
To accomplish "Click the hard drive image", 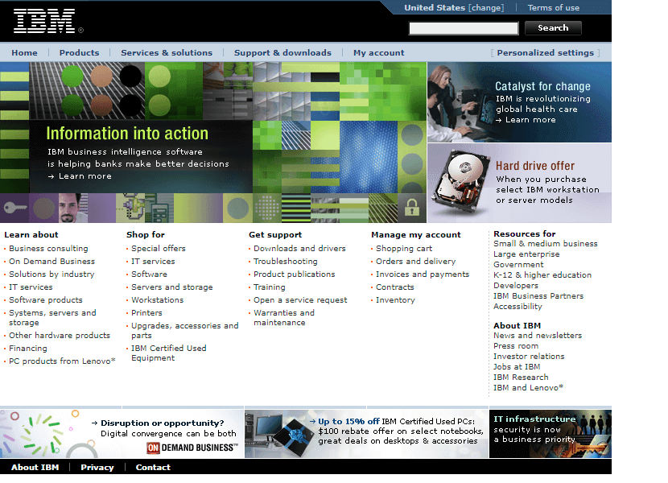I will click(x=460, y=183).
